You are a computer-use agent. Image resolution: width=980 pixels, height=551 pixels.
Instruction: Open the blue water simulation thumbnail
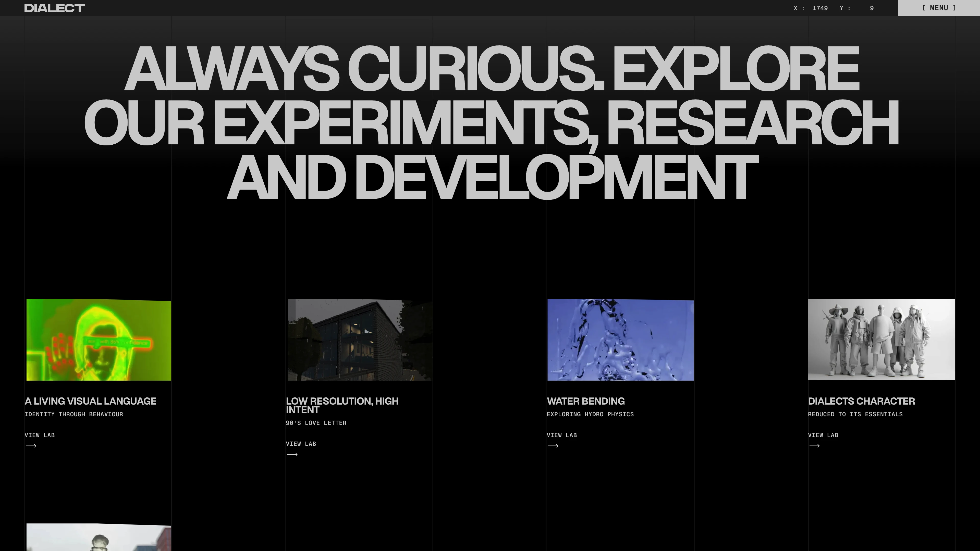620,340
